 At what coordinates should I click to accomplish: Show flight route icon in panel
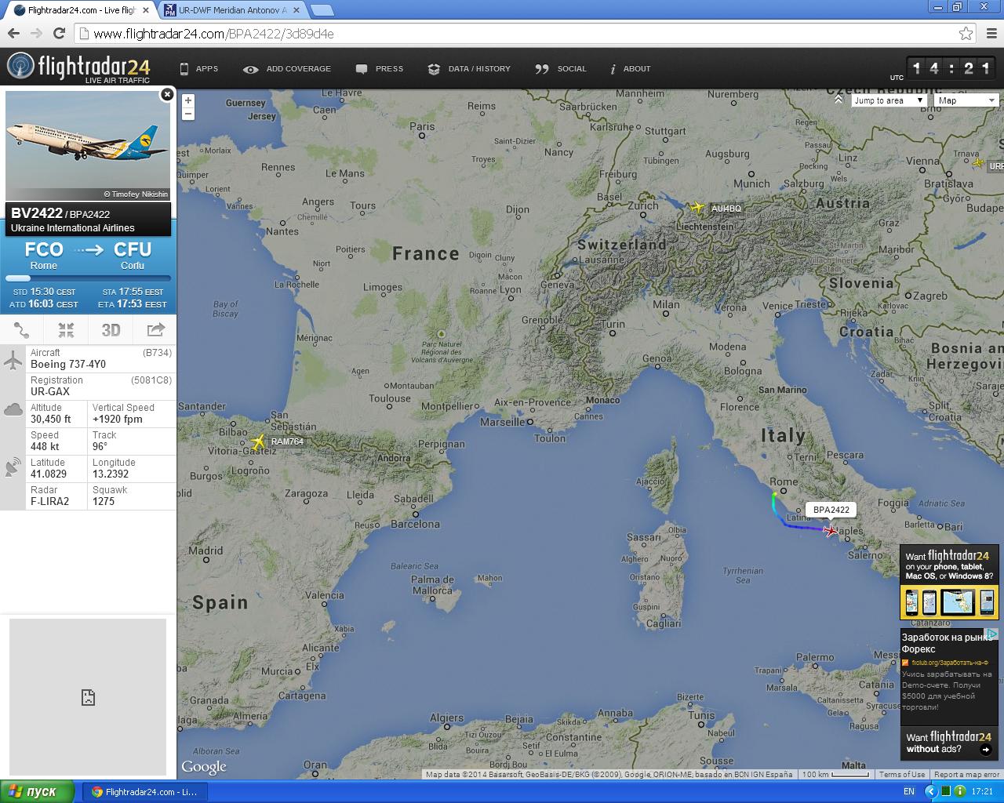coord(22,329)
